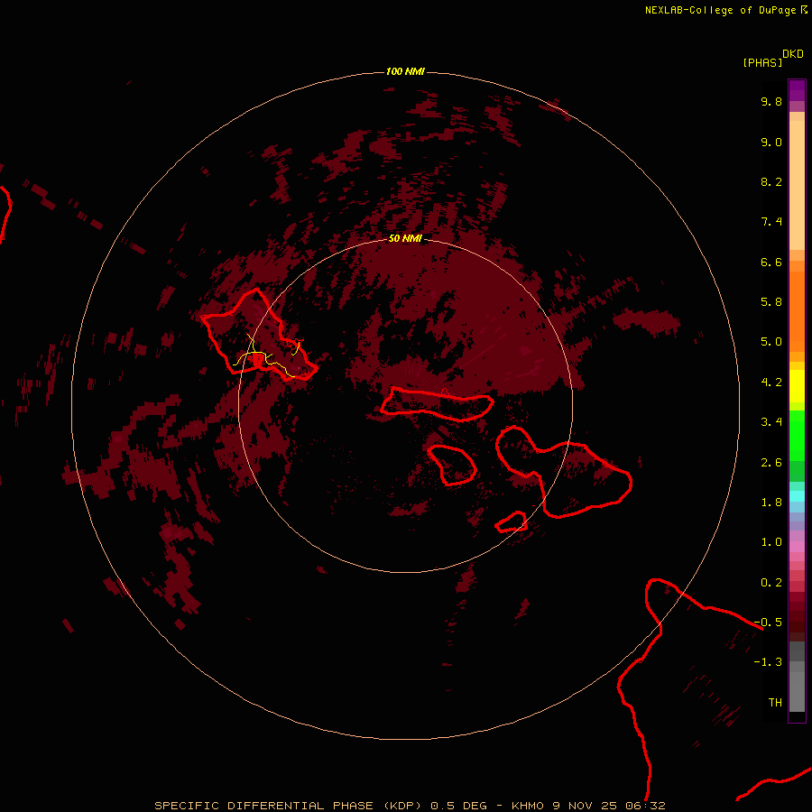Click the -0.5 scale value
Viewport: 812px width, 812px height.
[768, 622]
